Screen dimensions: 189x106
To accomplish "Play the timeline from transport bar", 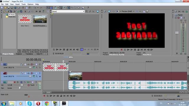I will 54,96.
